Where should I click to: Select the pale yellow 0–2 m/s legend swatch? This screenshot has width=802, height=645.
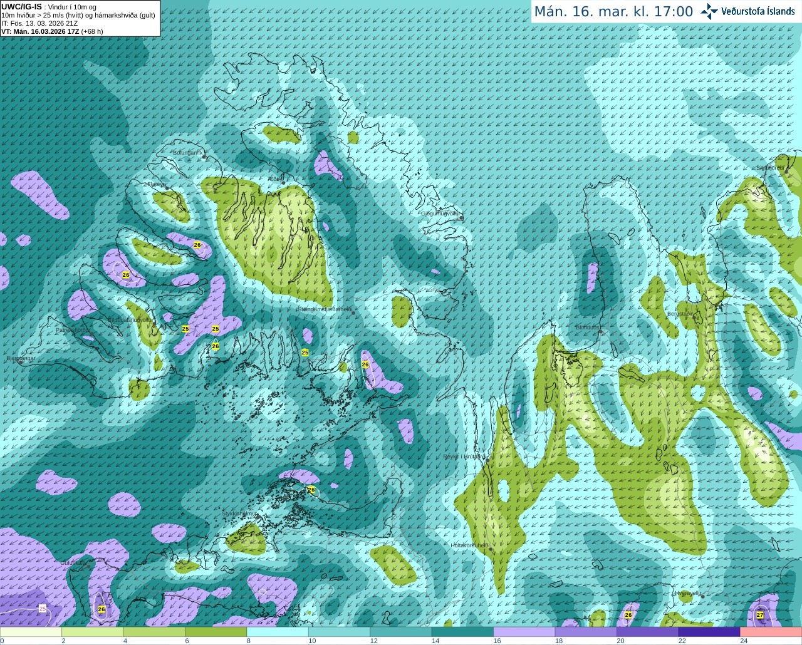coord(31,632)
